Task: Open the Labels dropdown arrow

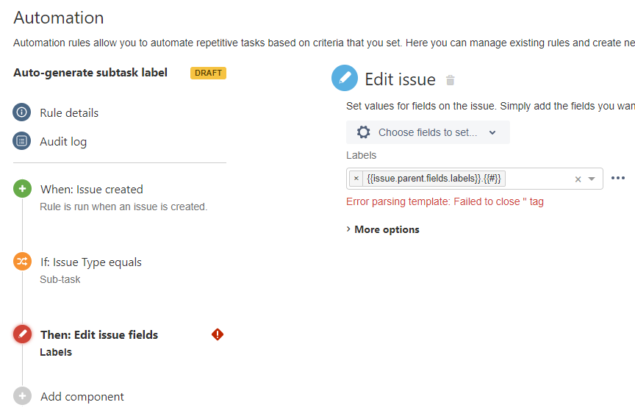Action: tap(592, 179)
